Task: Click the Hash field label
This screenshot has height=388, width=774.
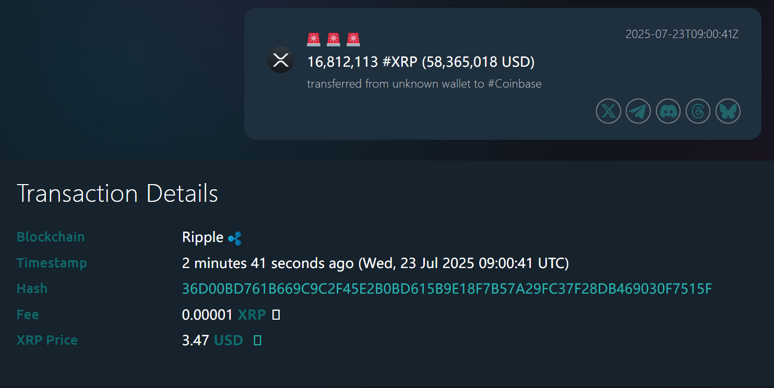Action: coord(32,288)
